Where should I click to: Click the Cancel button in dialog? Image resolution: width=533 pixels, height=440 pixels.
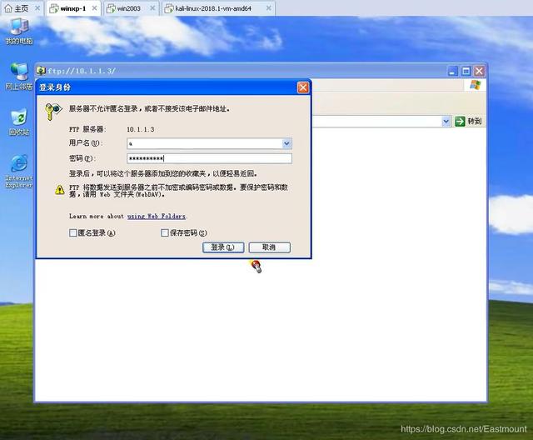coord(269,247)
